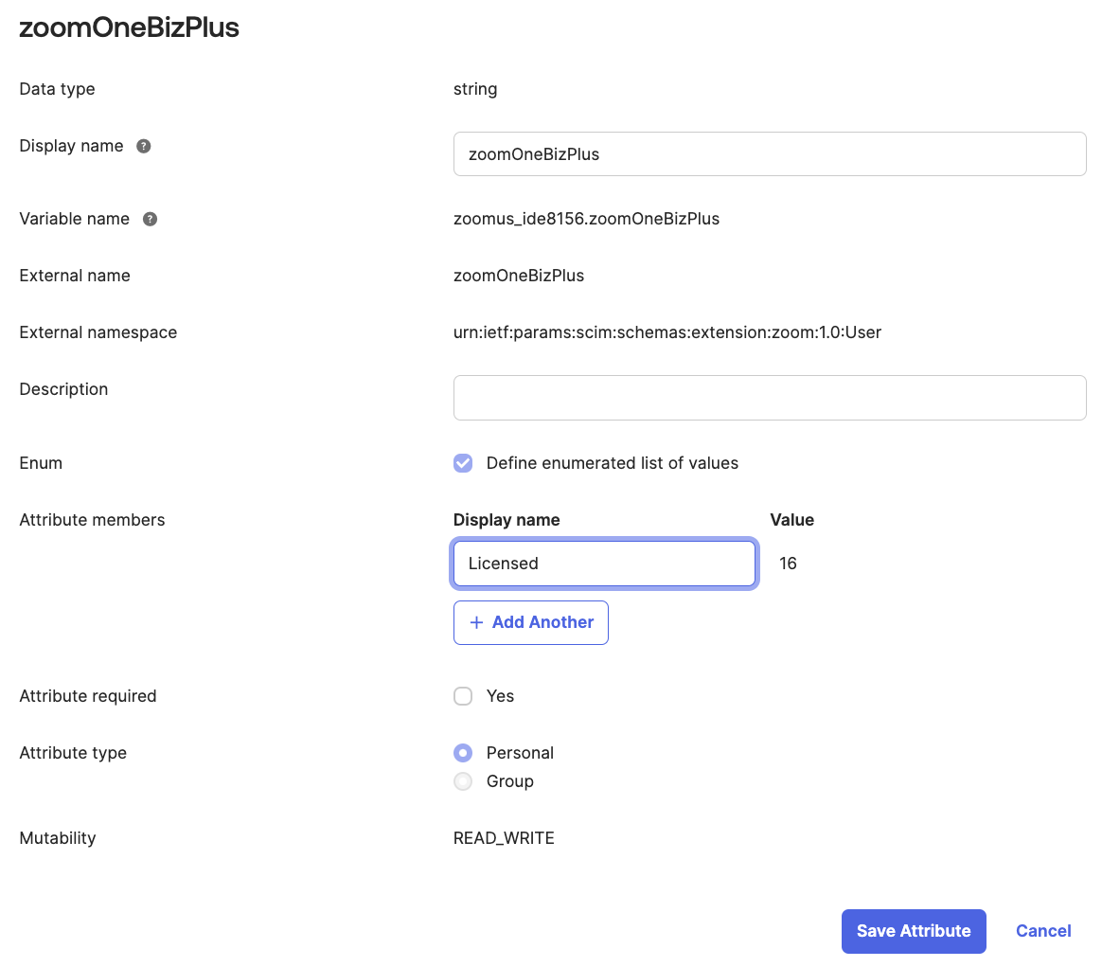Click the Variable name help icon

pyautogui.click(x=150, y=219)
